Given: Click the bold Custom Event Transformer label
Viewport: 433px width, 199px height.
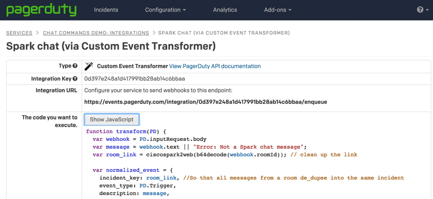Looking at the screenshot, I should click(132, 66).
